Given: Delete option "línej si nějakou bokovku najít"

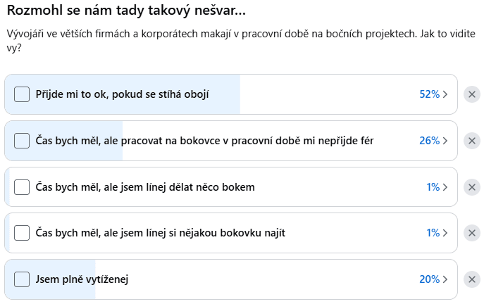Looking at the screenshot, I should coord(472,233).
